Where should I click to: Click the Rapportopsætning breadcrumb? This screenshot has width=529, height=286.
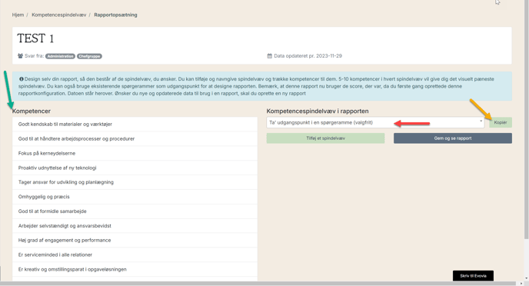pos(115,15)
